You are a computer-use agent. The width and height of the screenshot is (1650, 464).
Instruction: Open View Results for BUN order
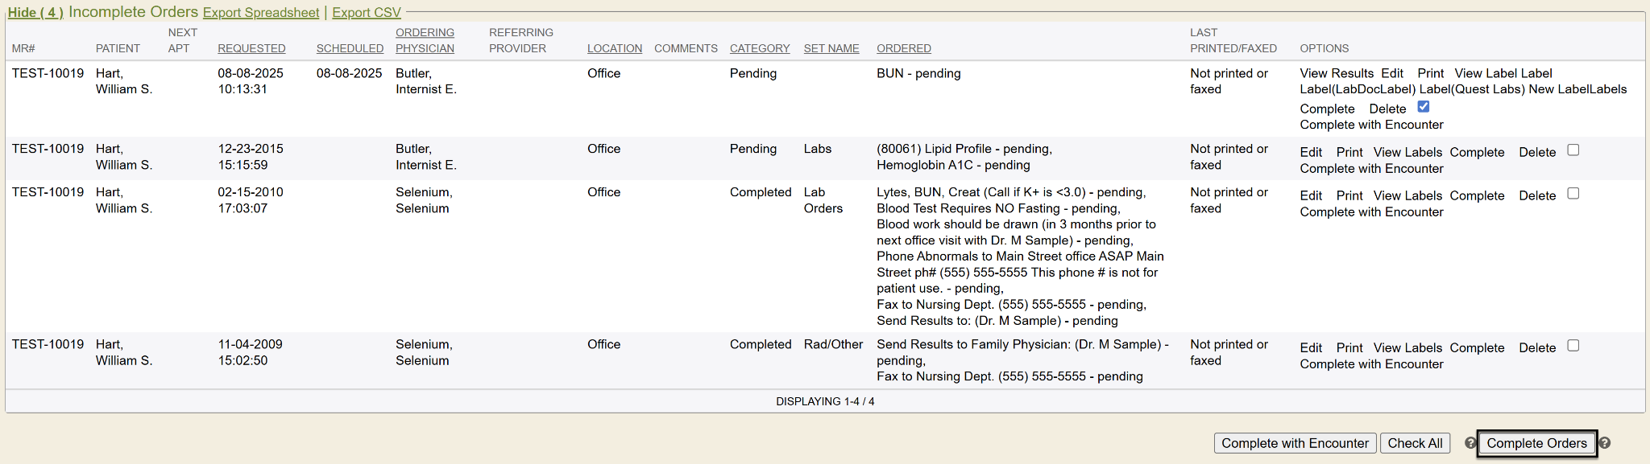(1337, 73)
